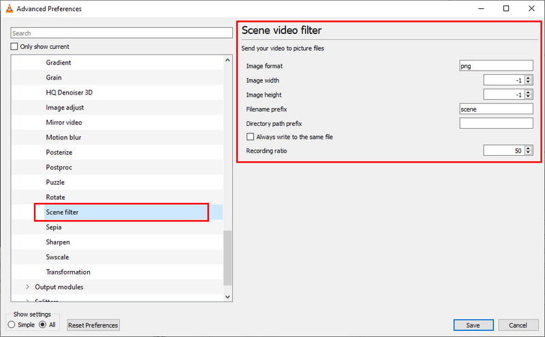Select the Motion blur filter entry
This screenshot has width=545, height=337.
64,138
